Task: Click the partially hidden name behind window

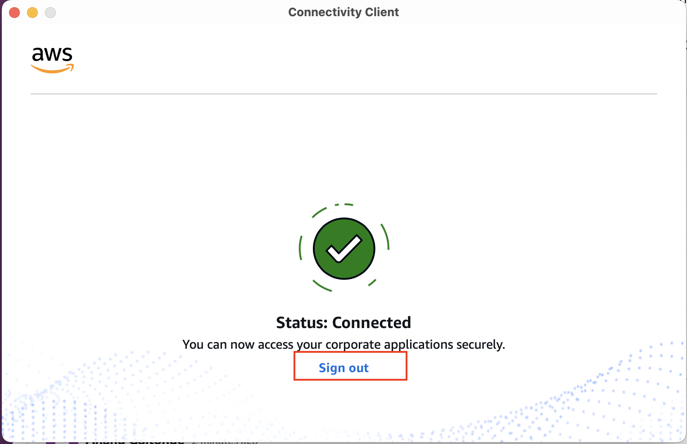Action: pos(134,441)
